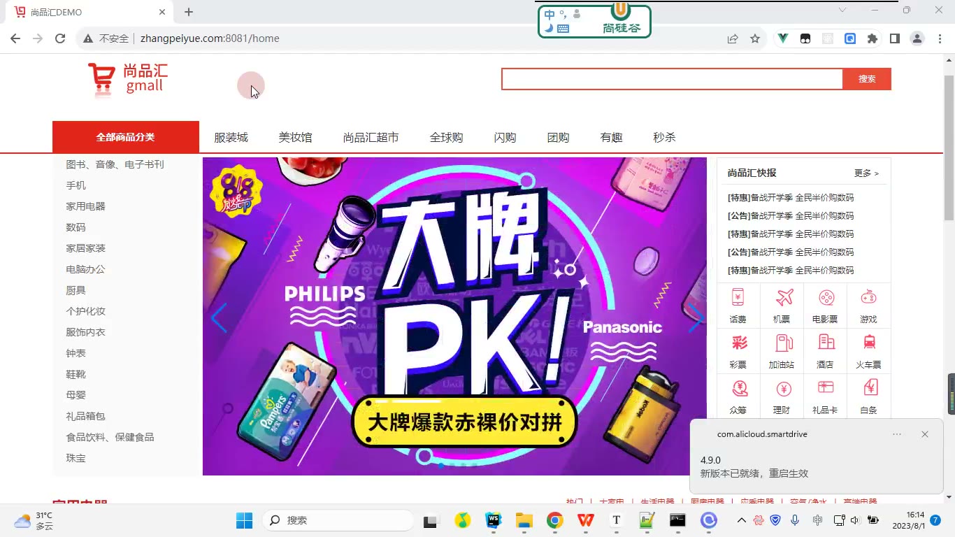Open the 游戏 game controller icon

click(x=868, y=297)
